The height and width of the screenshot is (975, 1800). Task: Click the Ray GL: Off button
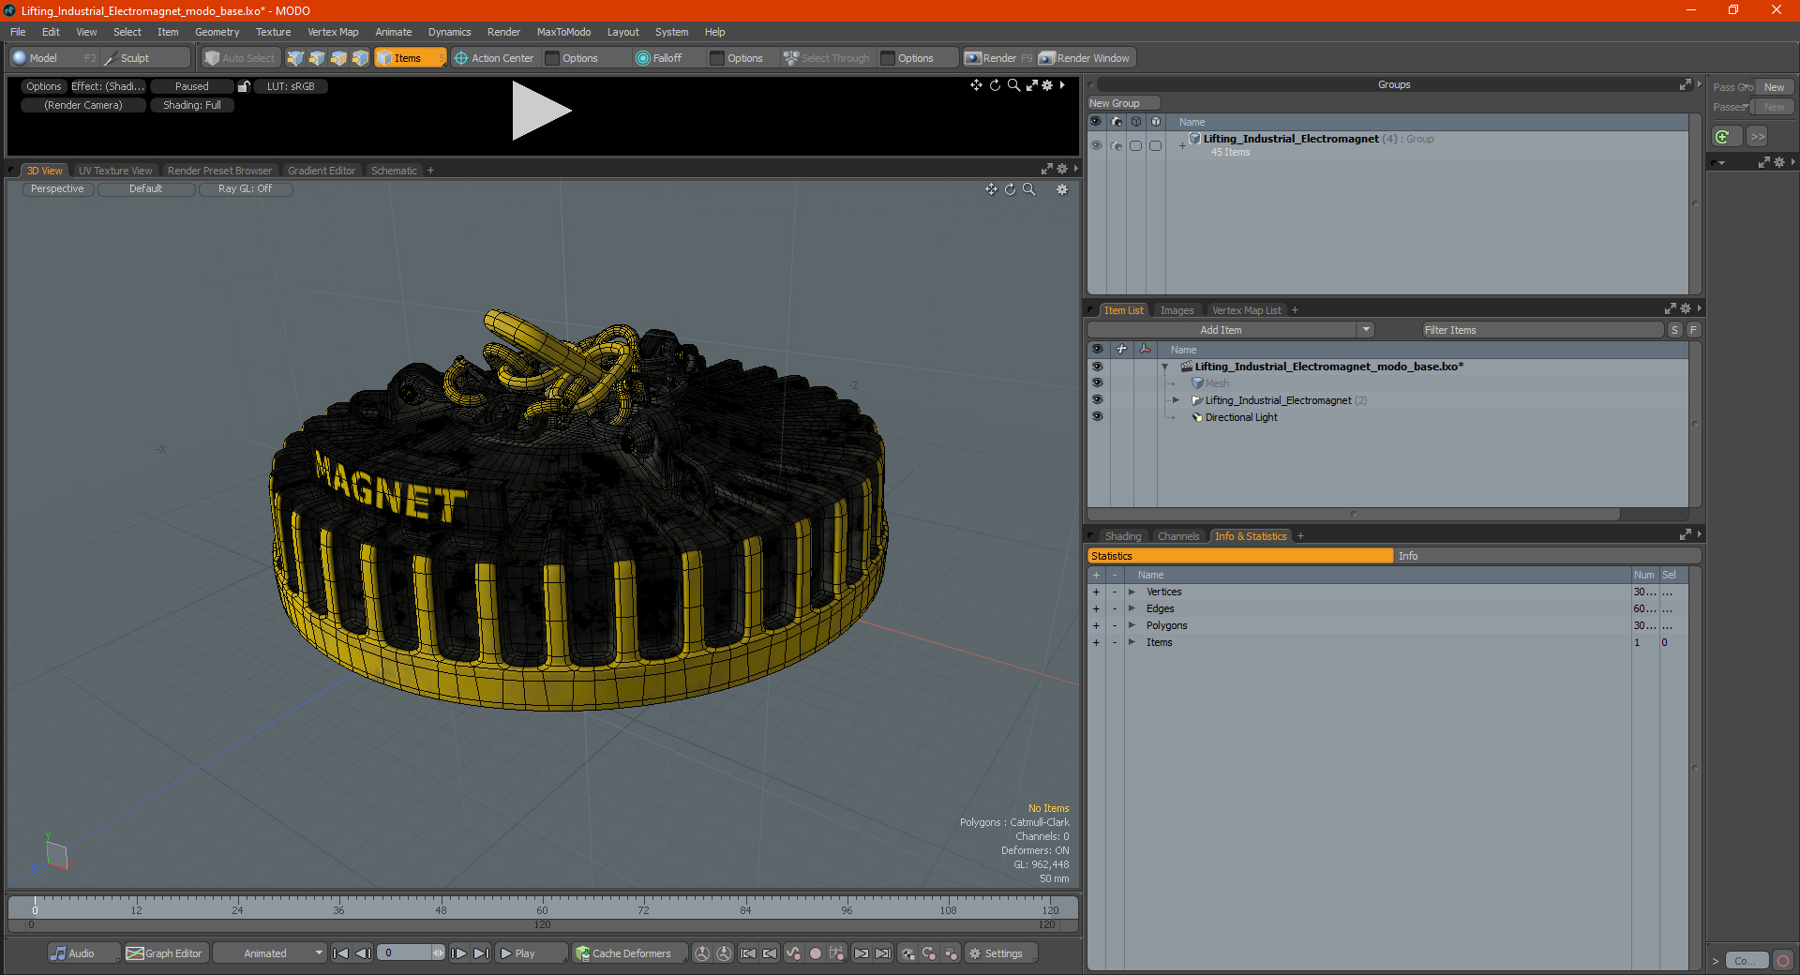tap(246, 189)
